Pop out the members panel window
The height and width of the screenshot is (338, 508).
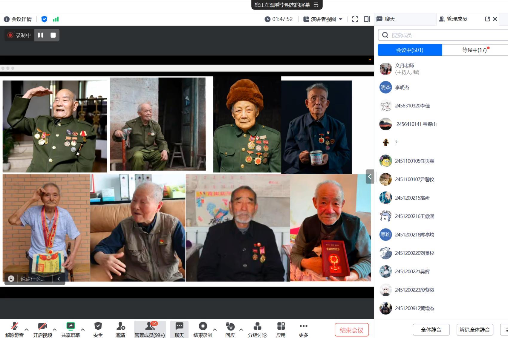(x=487, y=19)
